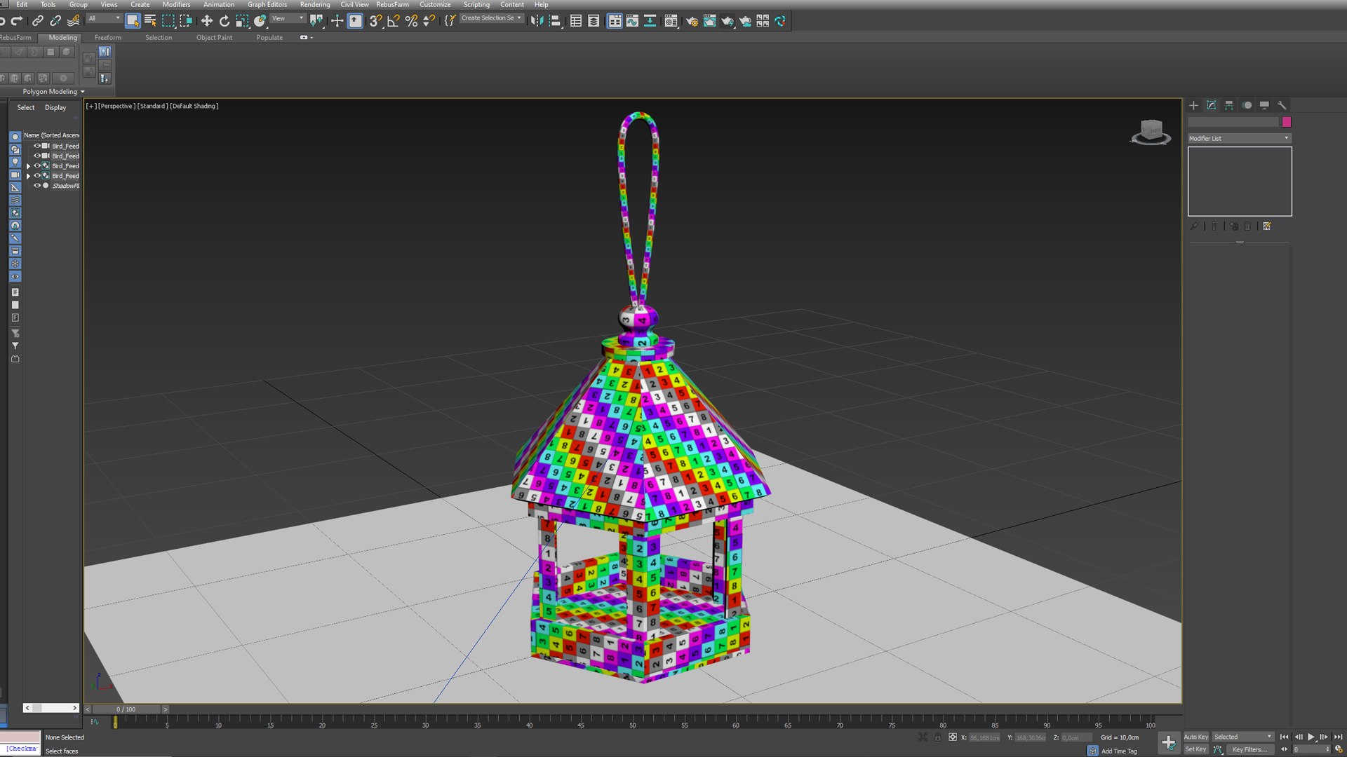
Task: Open the Create panel plus icon
Action: click(1193, 105)
